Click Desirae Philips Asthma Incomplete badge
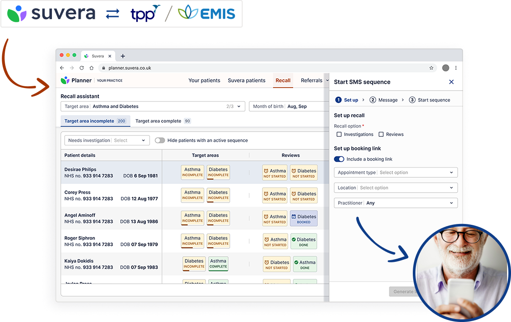The width and height of the screenshot is (511, 322). (192, 173)
